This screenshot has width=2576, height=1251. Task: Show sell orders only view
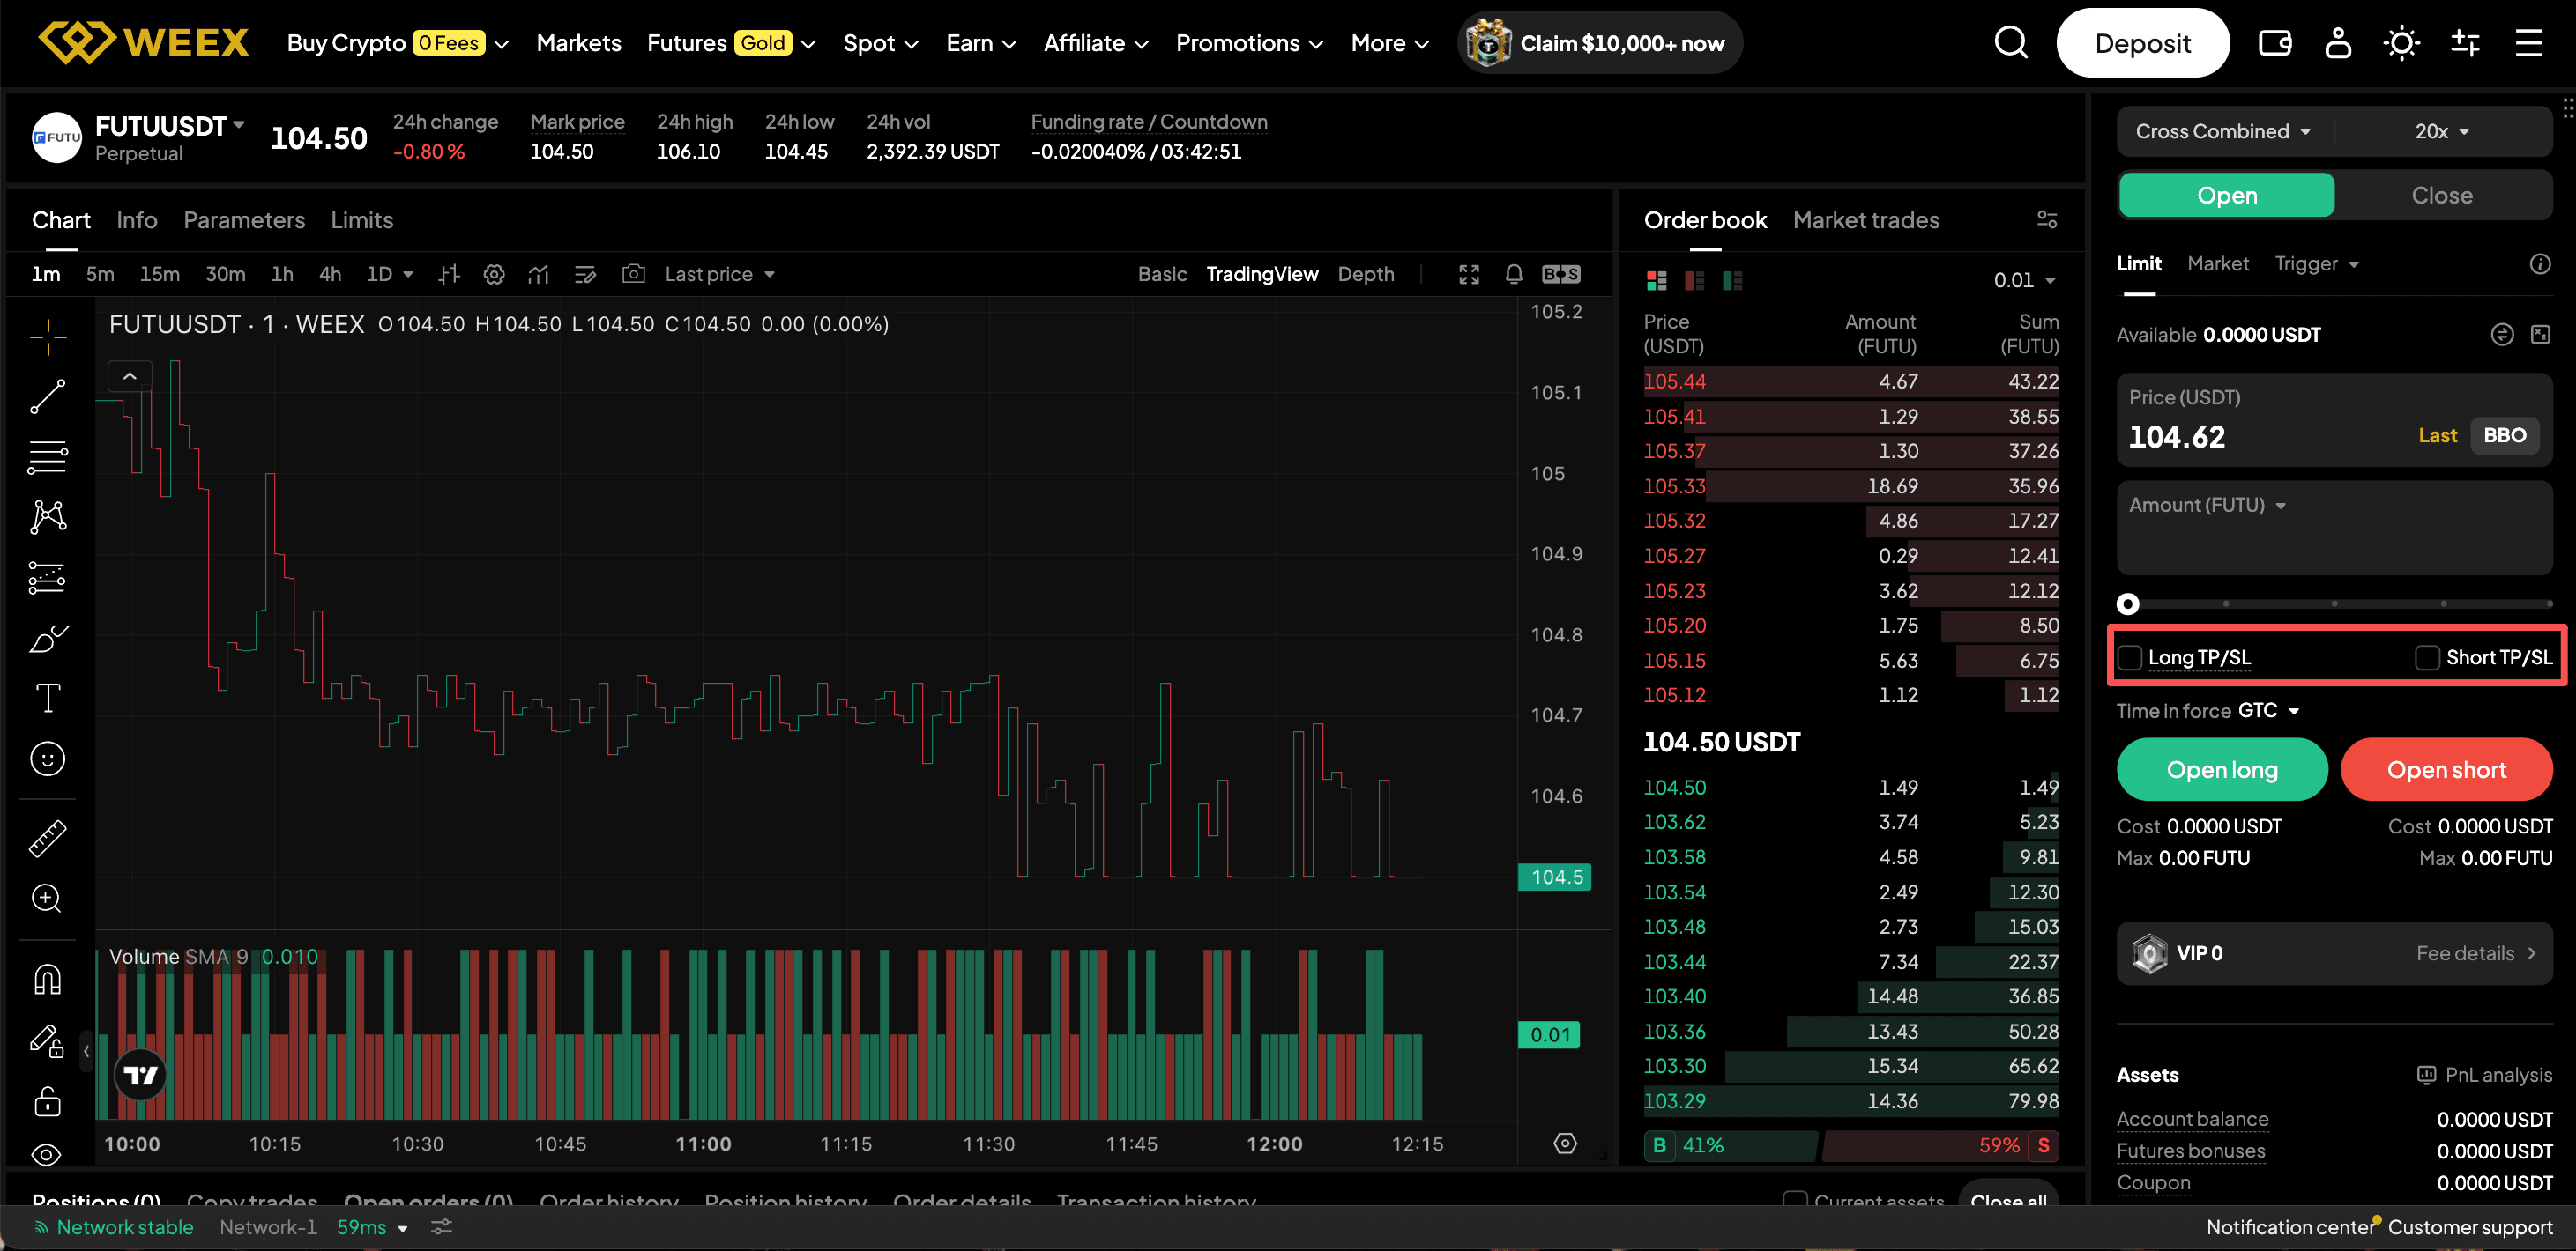1694,281
